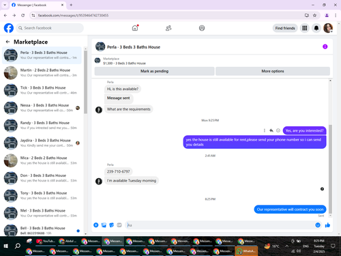Open the Friends icon in top navigation
Image resolution: width=341 pixels, height=256 pixels.
[x=168, y=28]
